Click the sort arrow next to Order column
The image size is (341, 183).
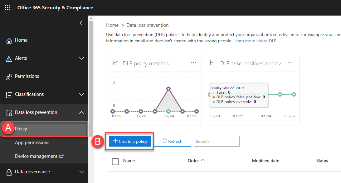point(203,160)
